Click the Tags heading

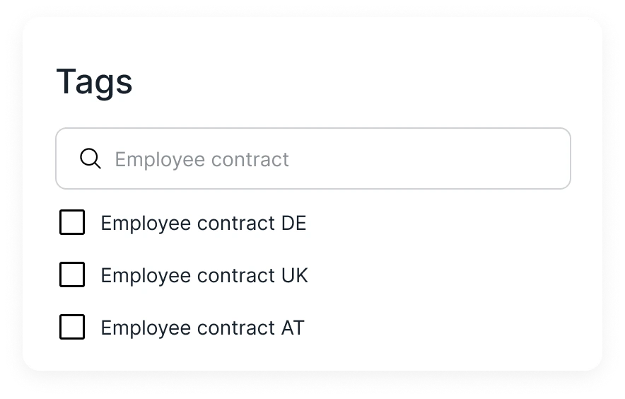tap(94, 83)
